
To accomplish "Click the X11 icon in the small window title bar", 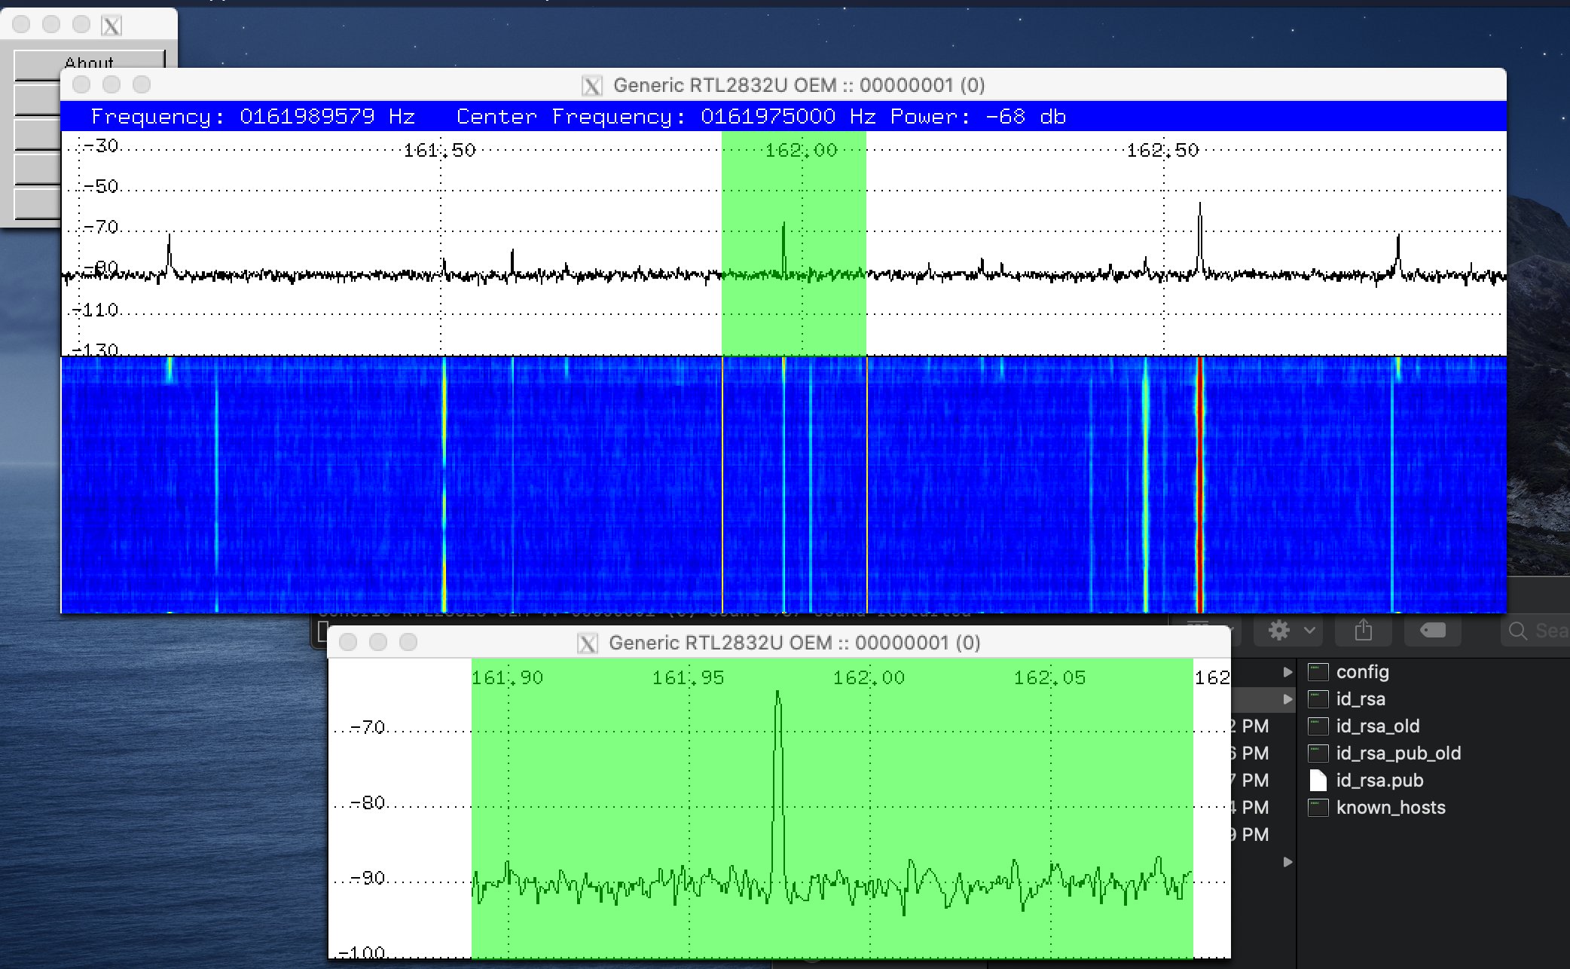I will click(x=111, y=26).
